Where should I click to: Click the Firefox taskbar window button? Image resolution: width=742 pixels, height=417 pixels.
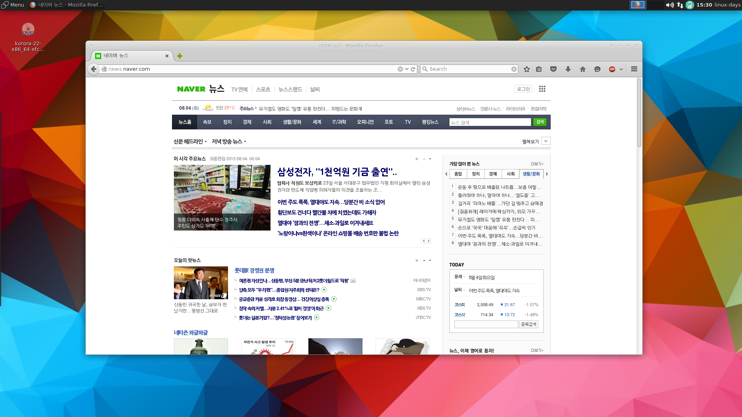(66, 5)
